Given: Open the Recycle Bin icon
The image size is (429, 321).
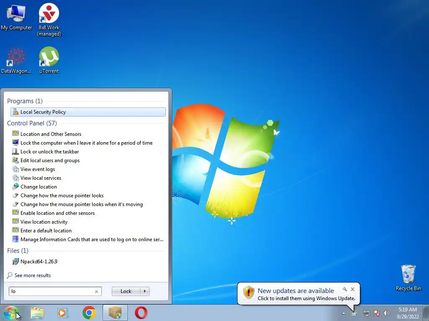Looking at the screenshot, I should coord(408,278).
